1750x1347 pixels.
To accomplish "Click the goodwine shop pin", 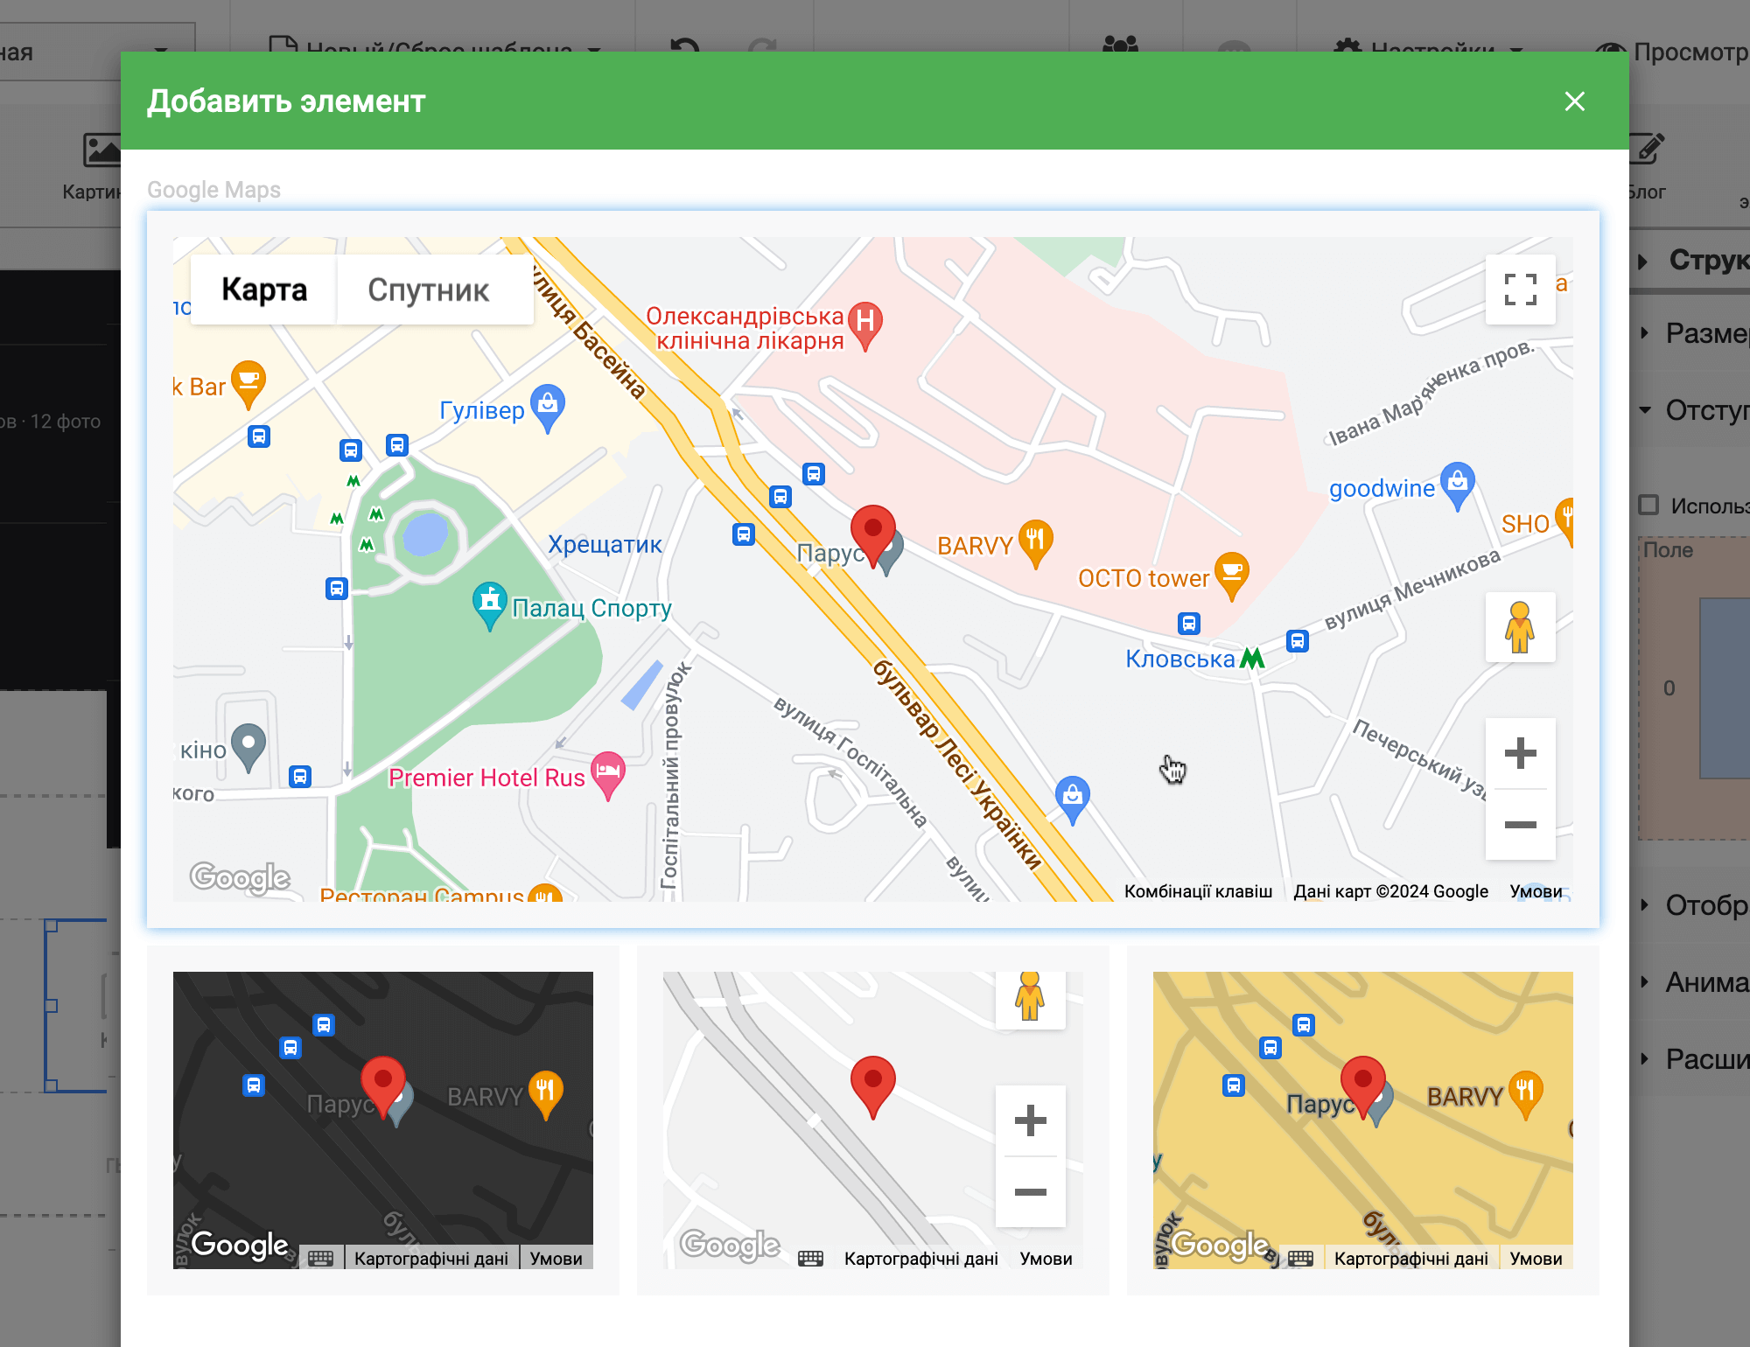I will point(1458,485).
